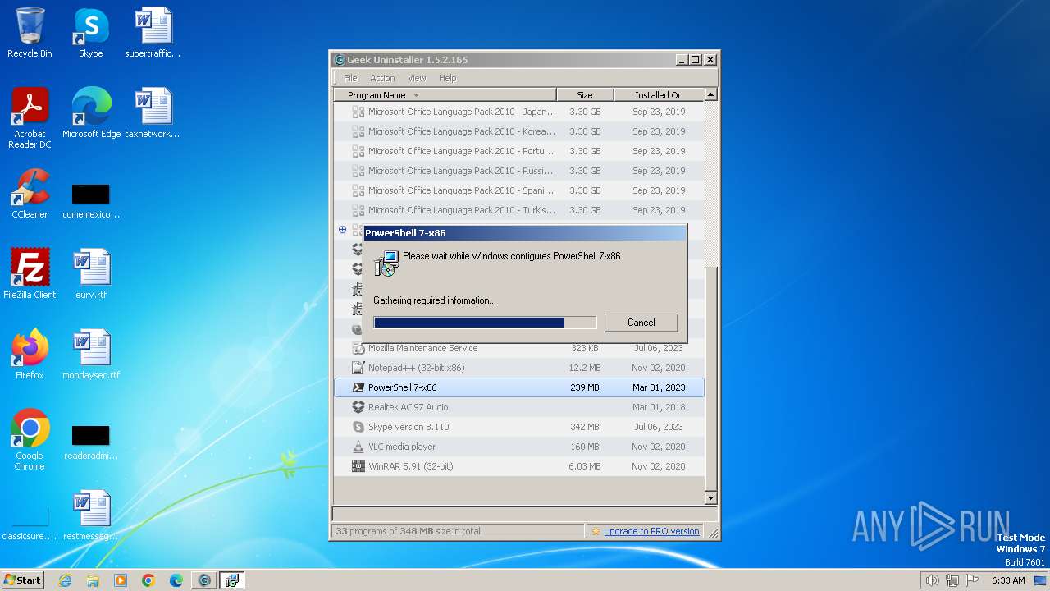Open the Action menu
Screen dimensions: 1050x591
click(x=382, y=78)
